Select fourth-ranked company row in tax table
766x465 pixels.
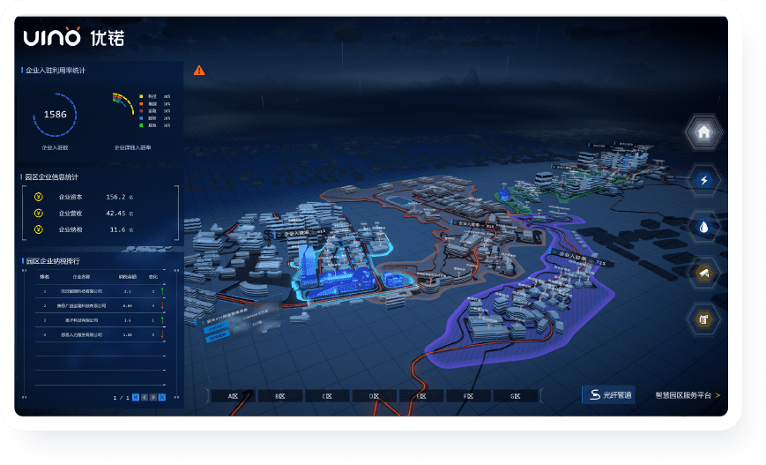(x=100, y=335)
